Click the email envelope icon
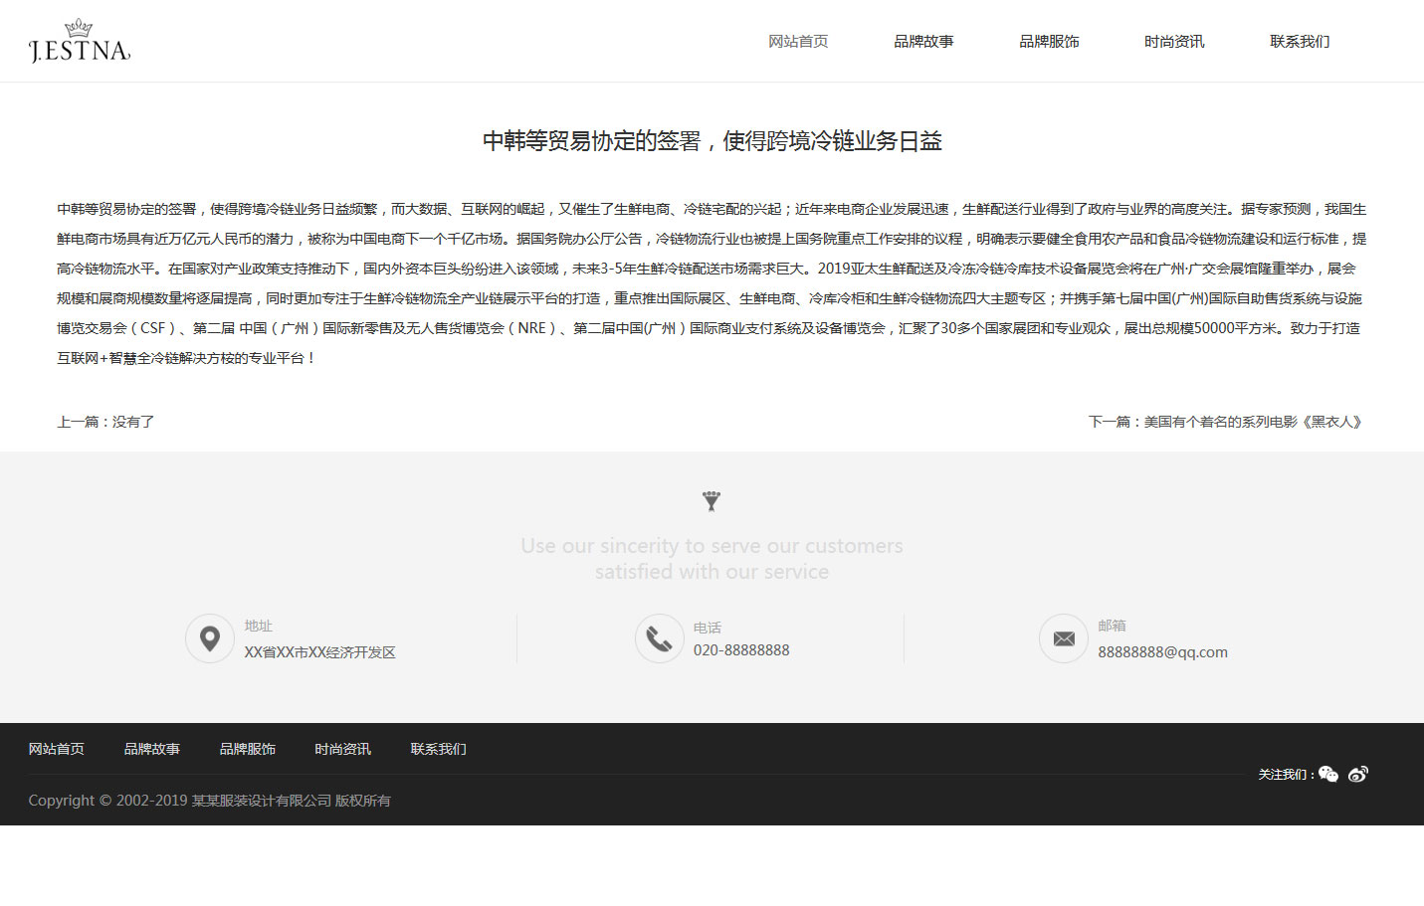This screenshot has width=1424, height=906. pyautogui.click(x=1064, y=638)
